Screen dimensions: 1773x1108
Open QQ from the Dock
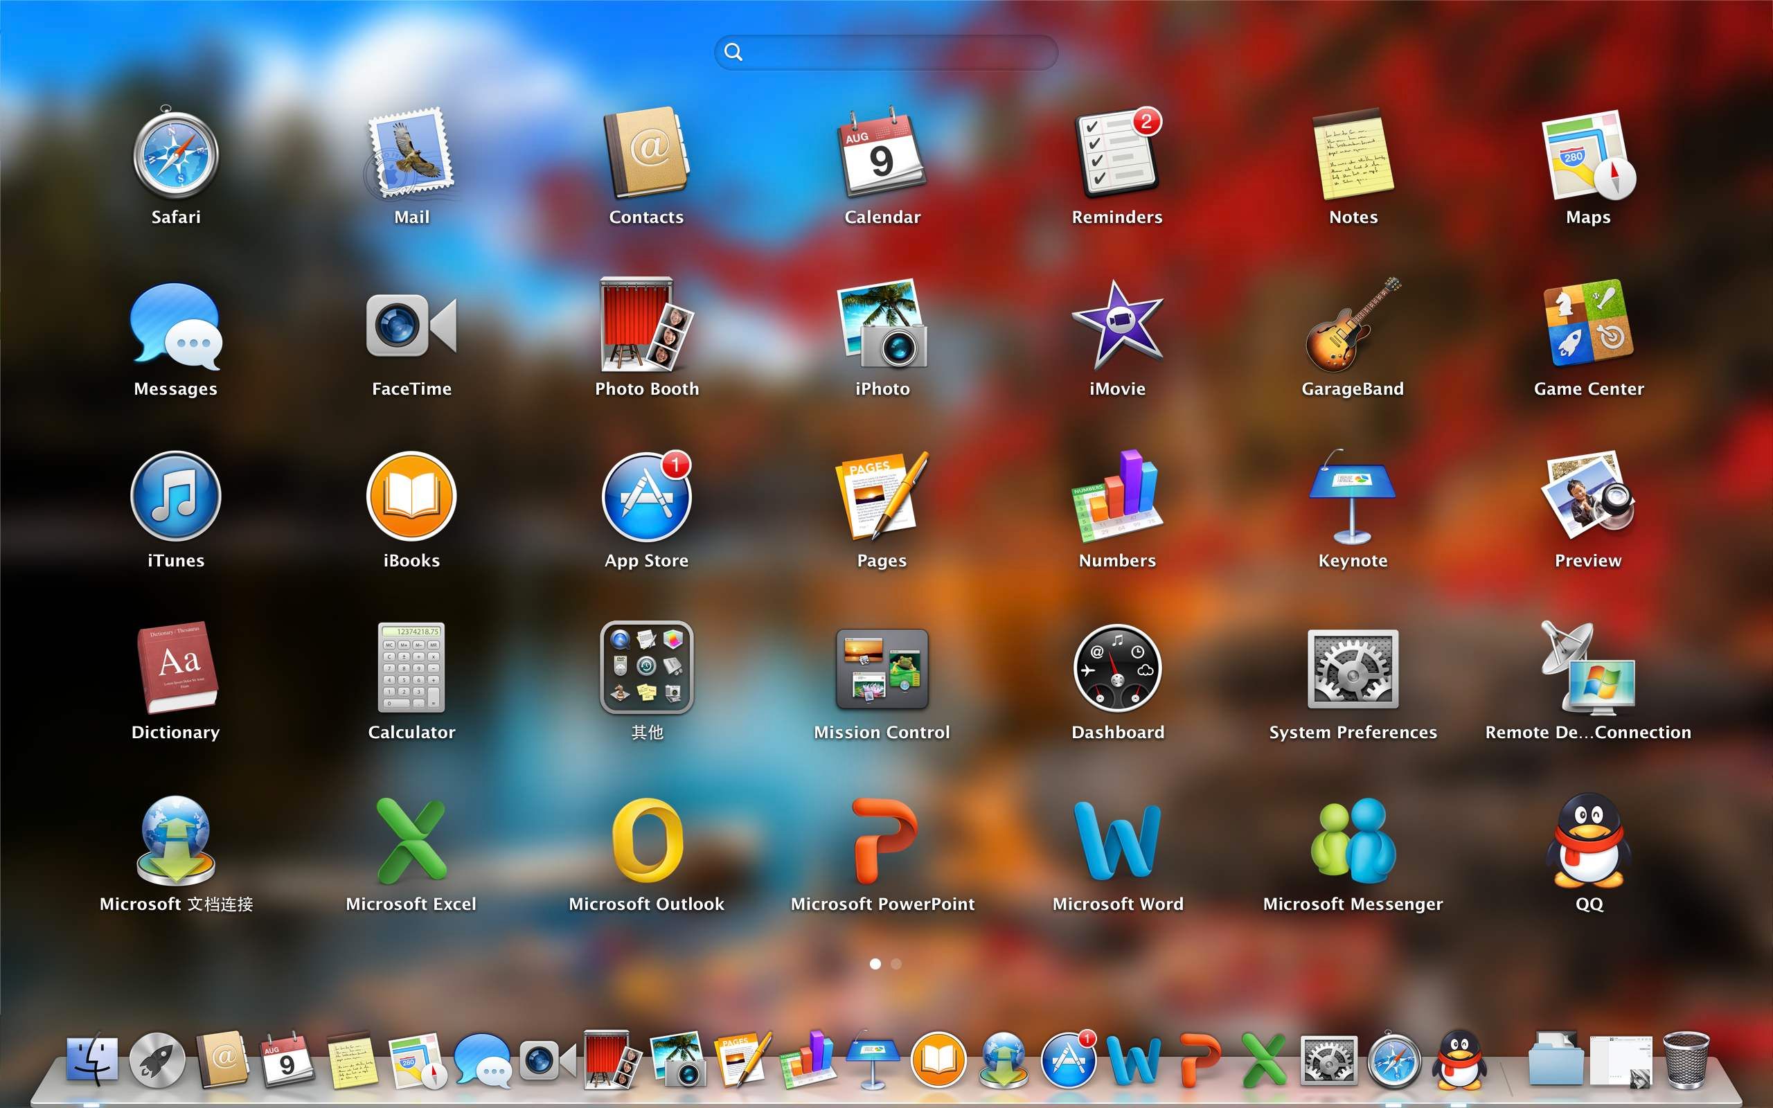[x=1459, y=1060]
